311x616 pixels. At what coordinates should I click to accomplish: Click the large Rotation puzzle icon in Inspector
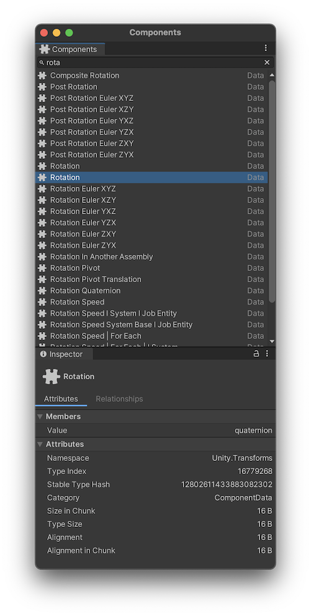[x=52, y=376]
